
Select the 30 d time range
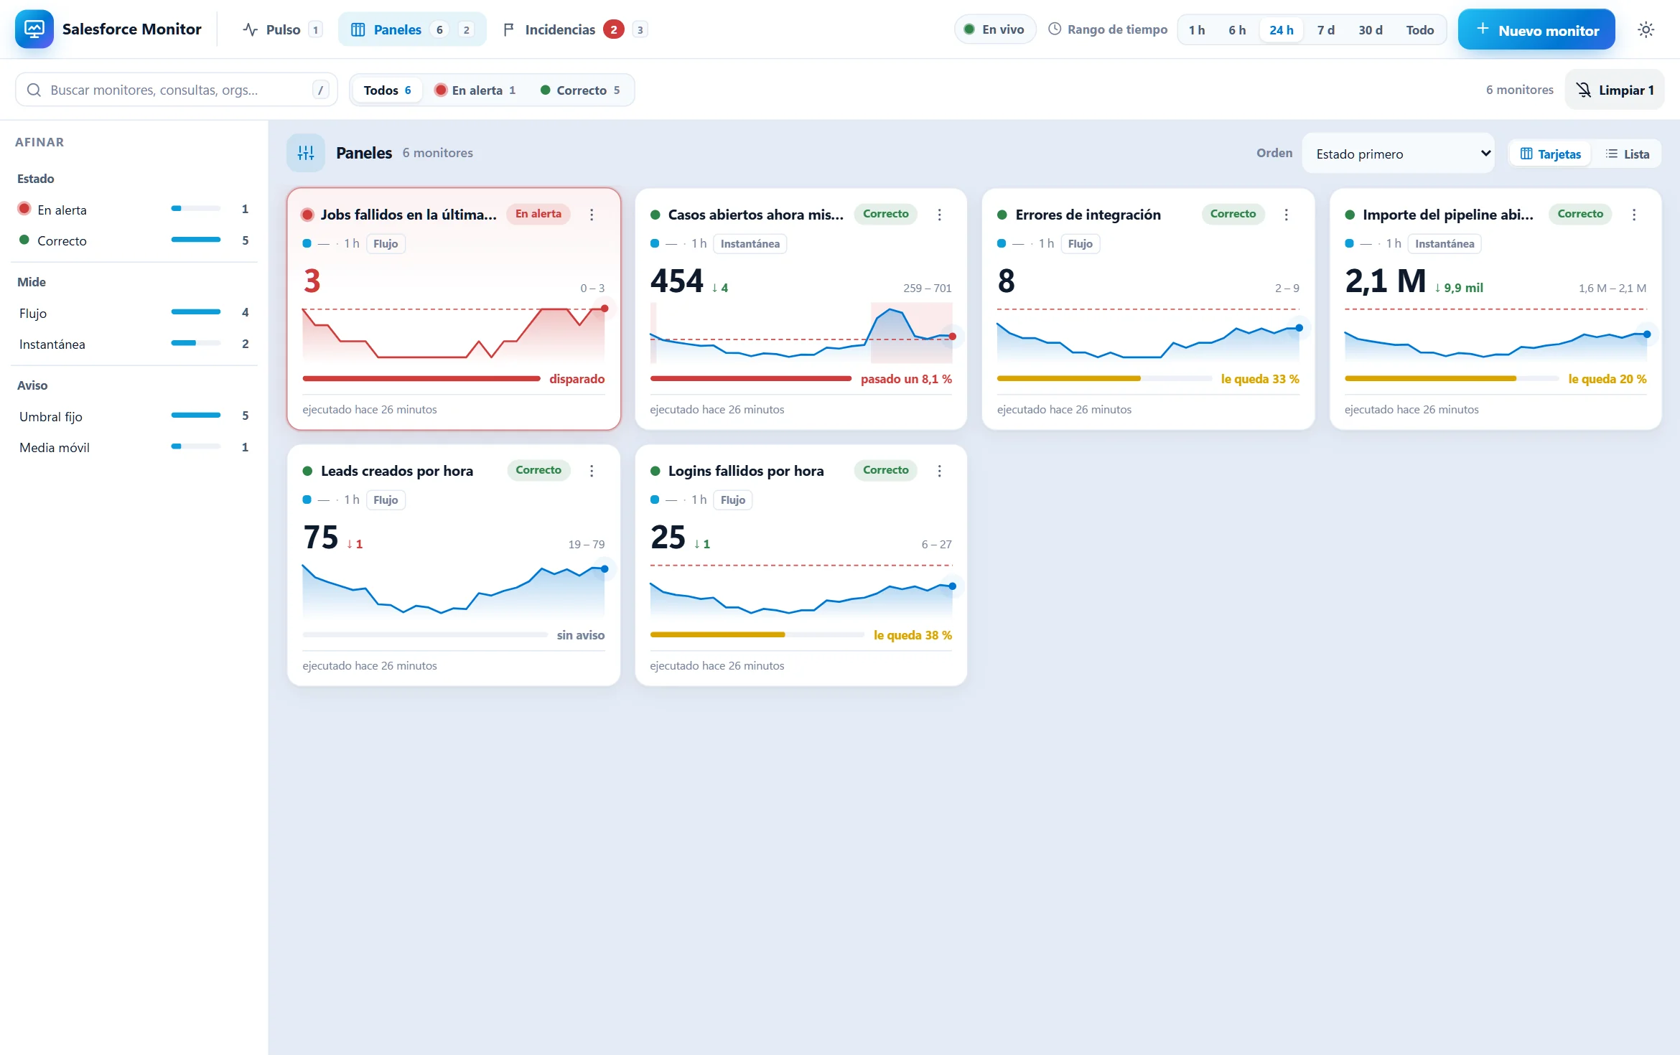click(x=1370, y=30)
